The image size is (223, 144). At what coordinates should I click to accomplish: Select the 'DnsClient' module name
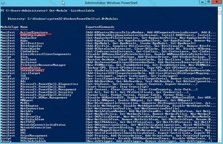[x=28, y=59]
